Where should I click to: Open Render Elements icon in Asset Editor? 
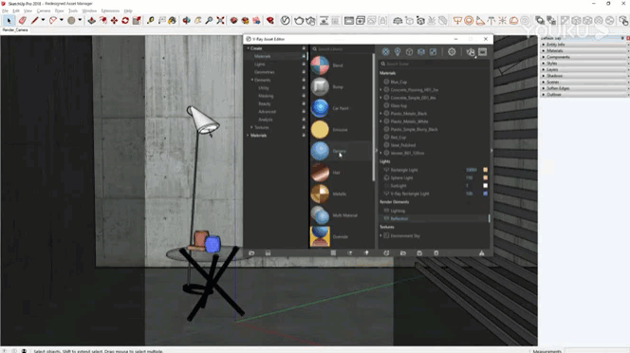pyautogui.click(x=421, y=52)
